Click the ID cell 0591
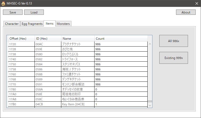This screenshot has height=118, width=201. (x=48, y=84)
